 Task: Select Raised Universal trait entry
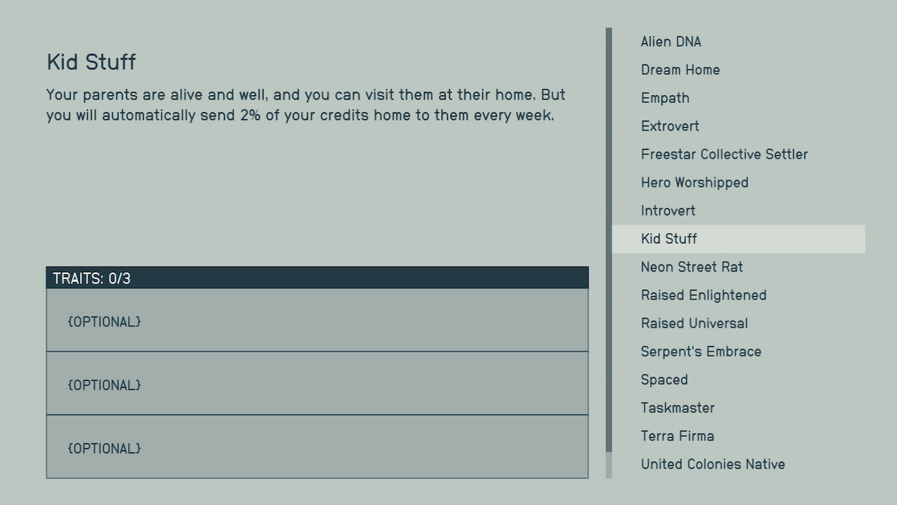(694, 323)
